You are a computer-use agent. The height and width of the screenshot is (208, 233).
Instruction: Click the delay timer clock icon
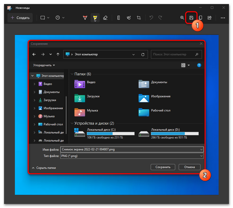tap(58, 18)
